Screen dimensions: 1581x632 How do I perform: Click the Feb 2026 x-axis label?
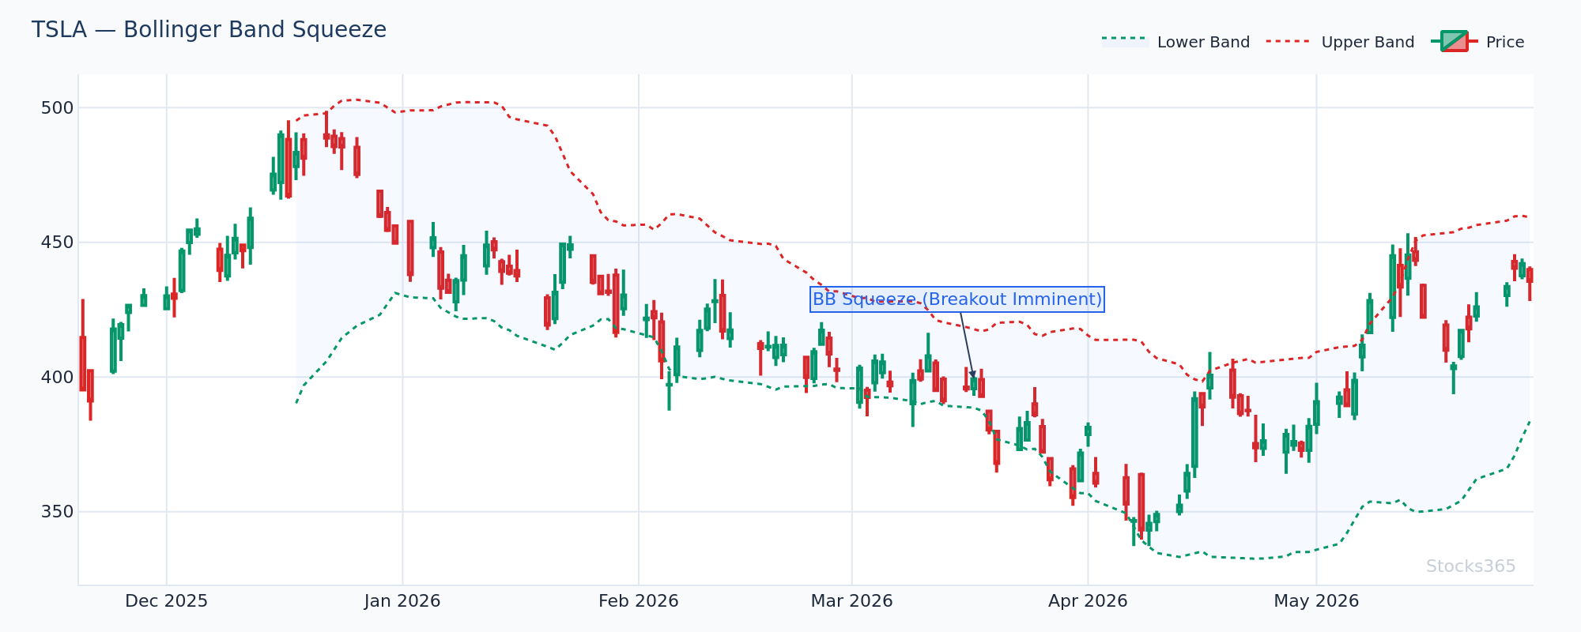(639, 601)
